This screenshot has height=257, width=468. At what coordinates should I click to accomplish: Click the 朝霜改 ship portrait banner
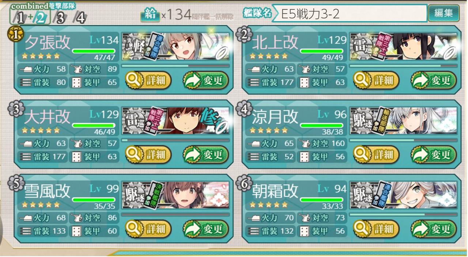coord(403,195)
